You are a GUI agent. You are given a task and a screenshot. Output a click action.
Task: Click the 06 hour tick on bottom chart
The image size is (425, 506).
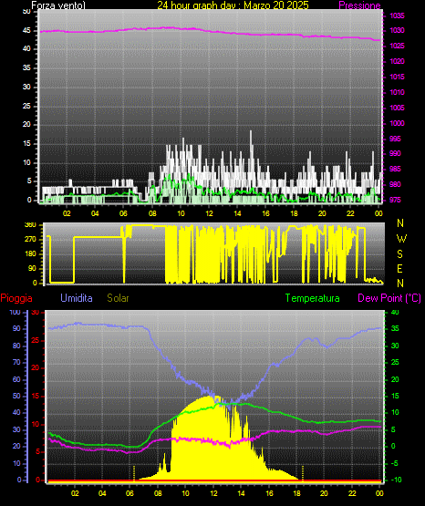click(130, 493)
